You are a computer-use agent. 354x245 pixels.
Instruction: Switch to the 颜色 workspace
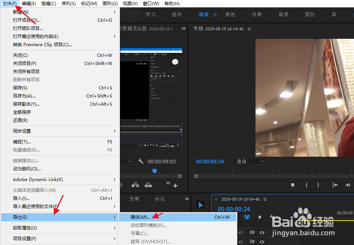coord(230,15)
